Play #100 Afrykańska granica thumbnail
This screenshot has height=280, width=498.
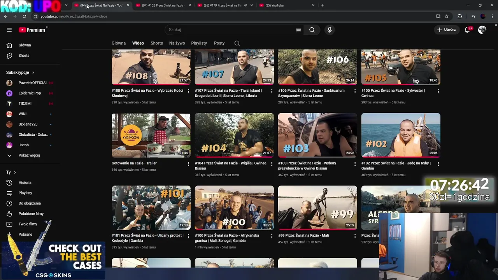pyautogui.click(x=234, y=207)
